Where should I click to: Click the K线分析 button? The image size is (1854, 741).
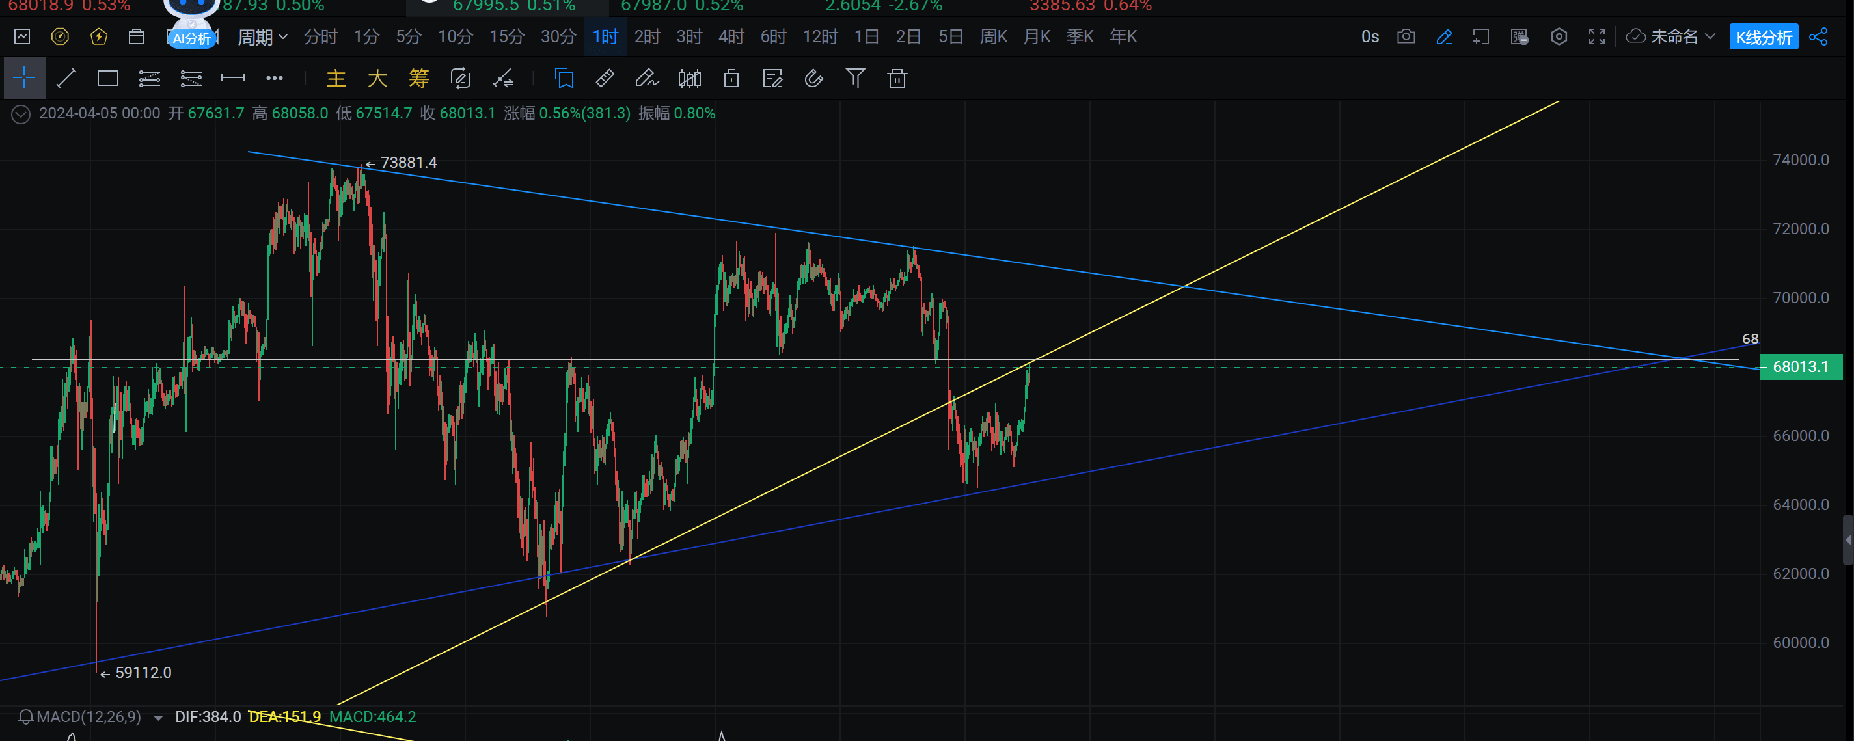1764,36
